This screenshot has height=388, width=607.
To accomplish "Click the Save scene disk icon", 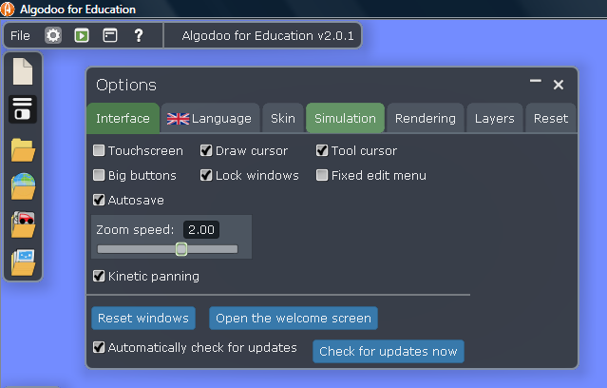I will click(23, 109).
